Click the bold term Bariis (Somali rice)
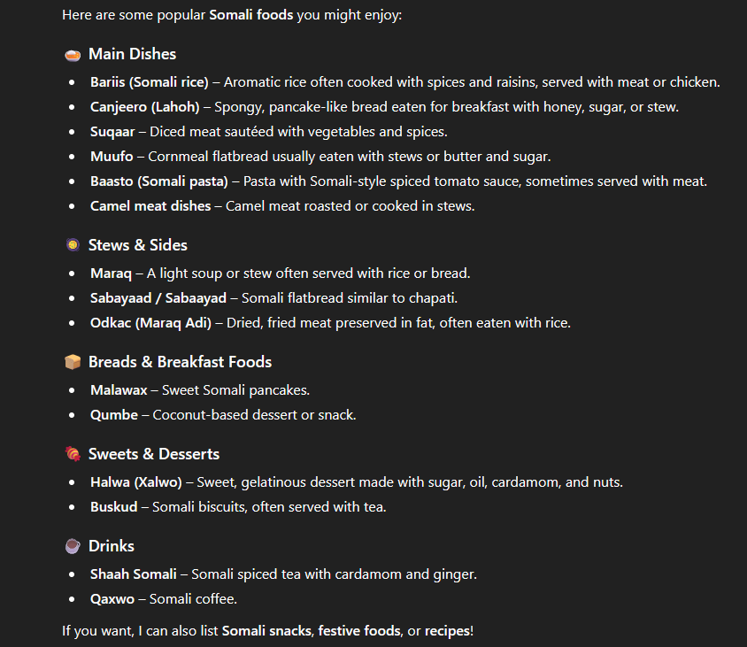Viewport: 747px width, 647px height. coord(149,82)
